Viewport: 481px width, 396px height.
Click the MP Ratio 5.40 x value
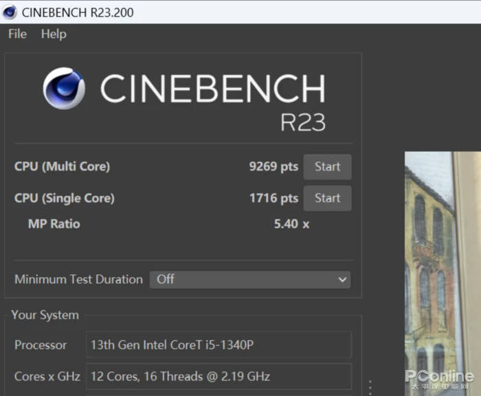291,223
